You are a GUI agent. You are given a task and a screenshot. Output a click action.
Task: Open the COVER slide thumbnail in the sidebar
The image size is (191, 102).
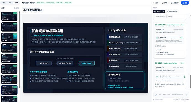pyautogui.click(x=9, y=16)
